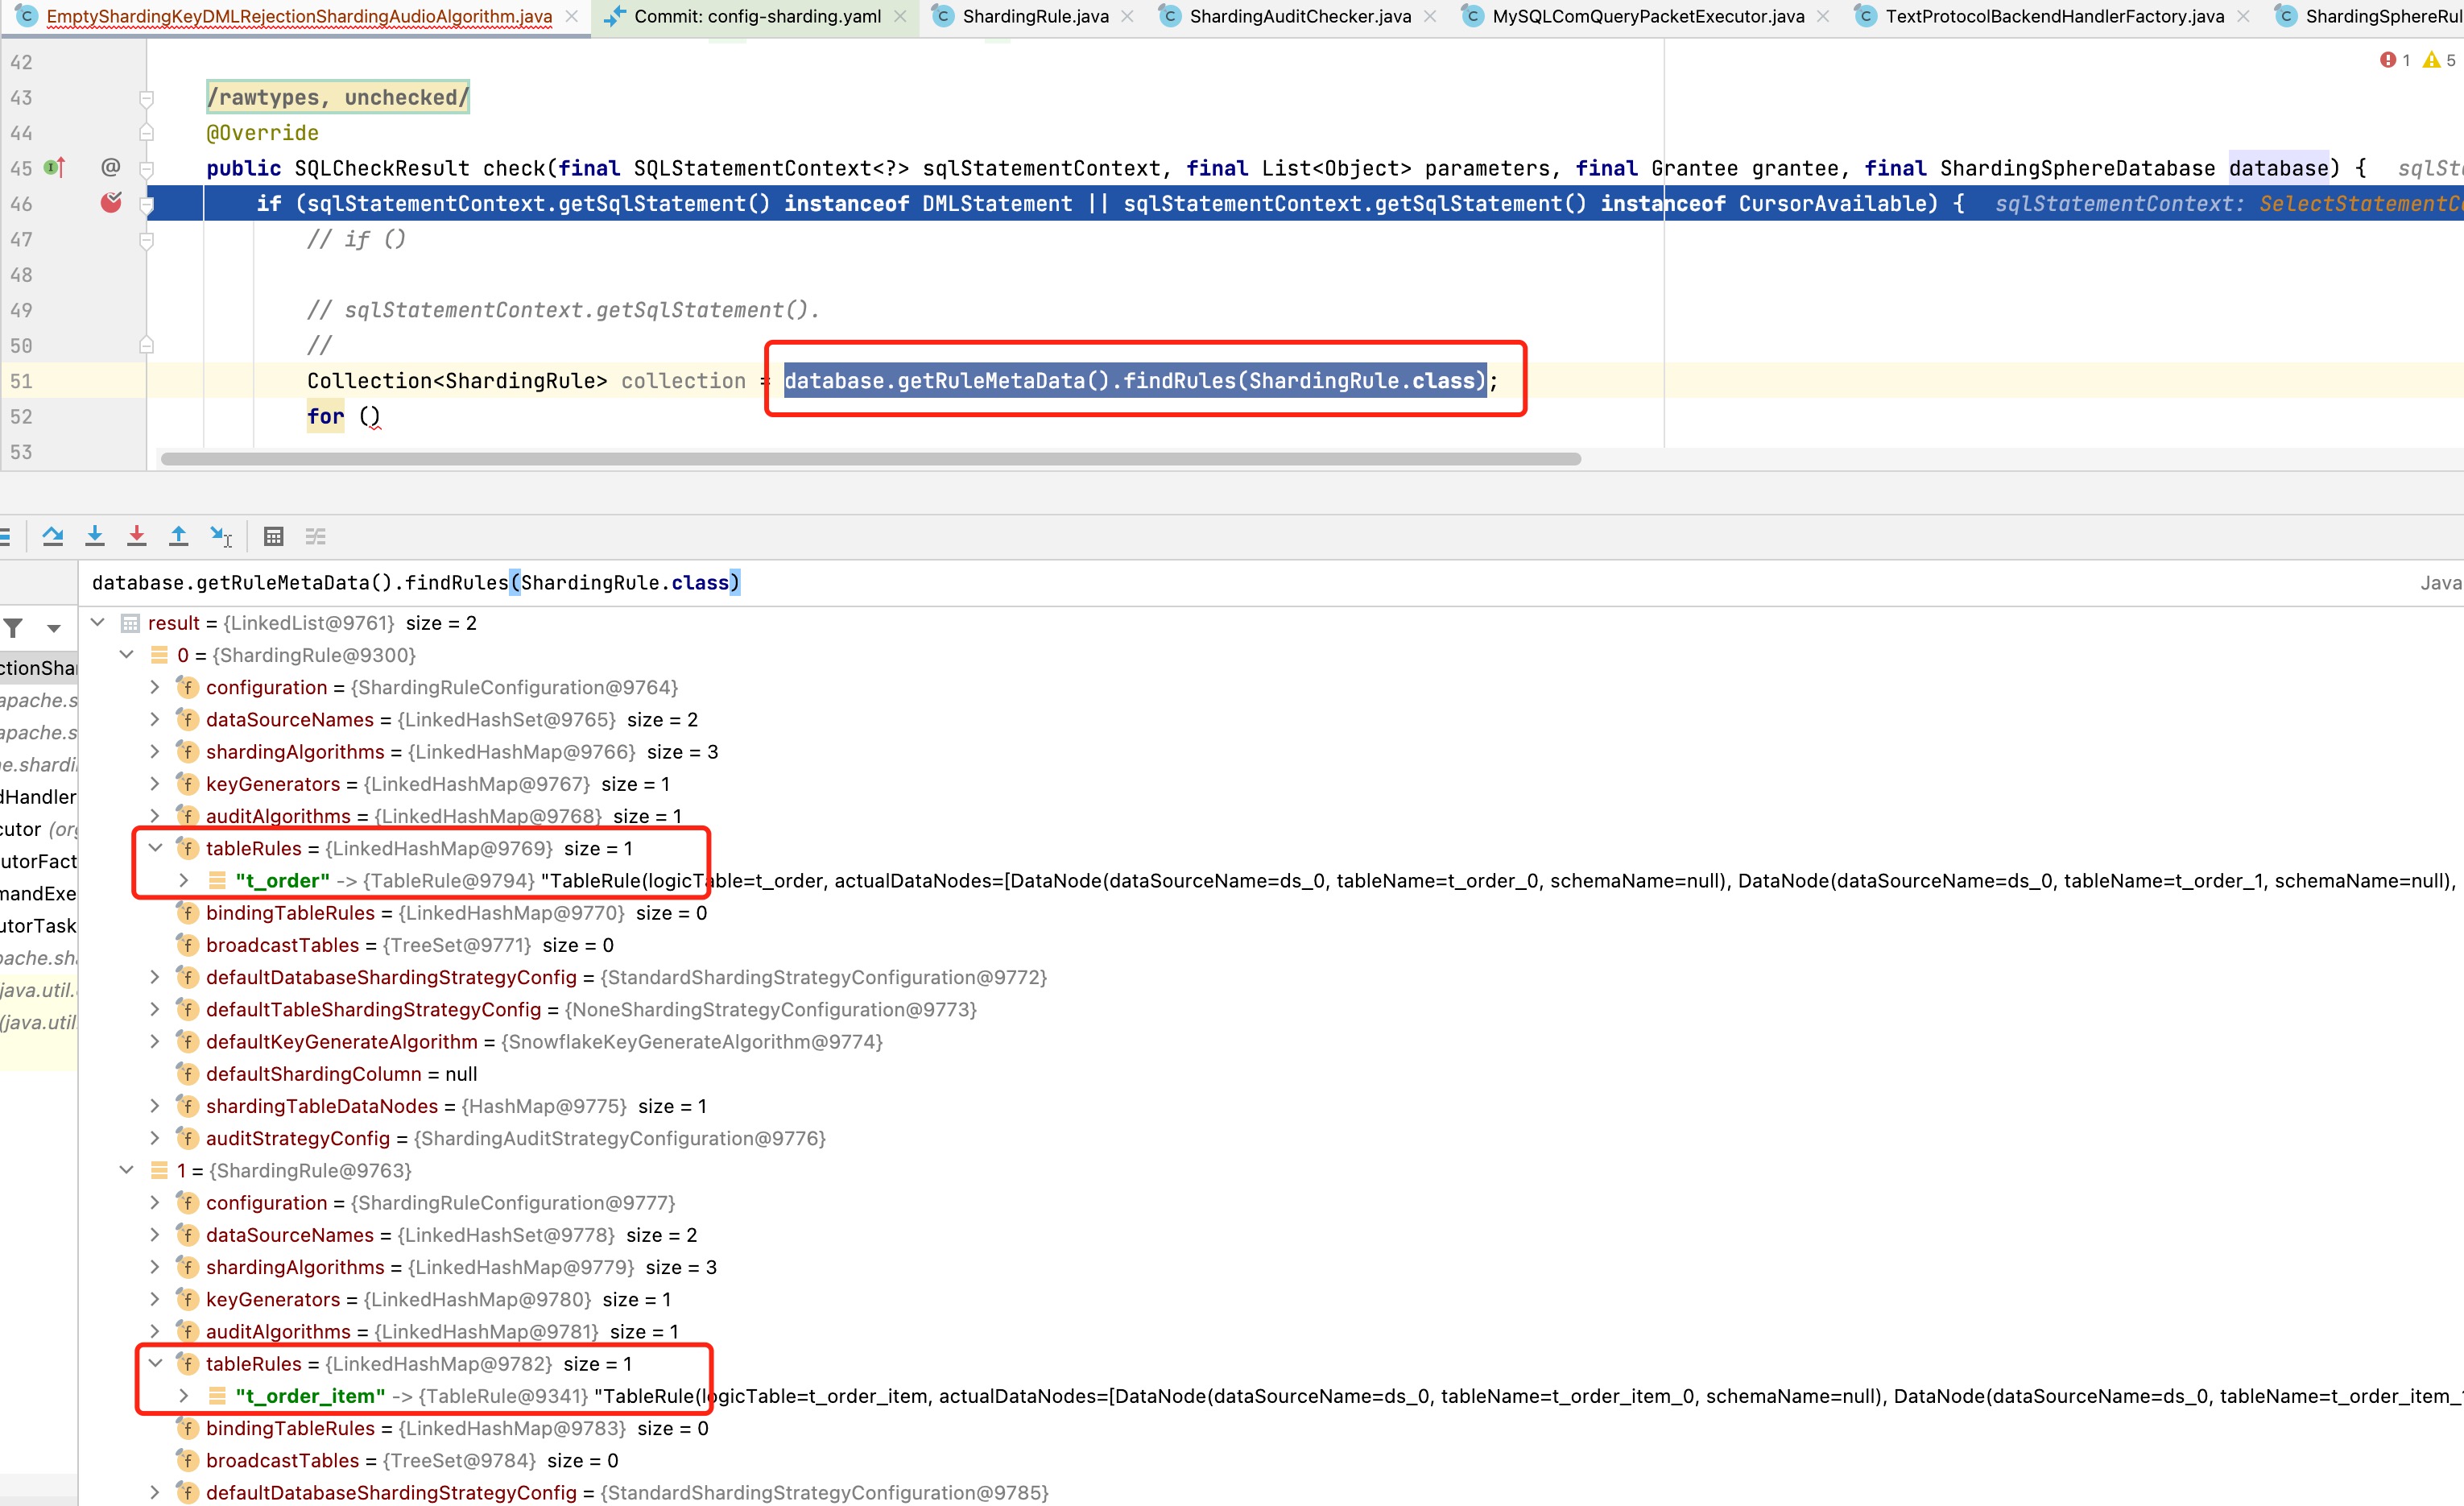This screenshot has height=1506, width=2464.
Task: Click the Step Over debugger icon
Action: tap(53, 536)
